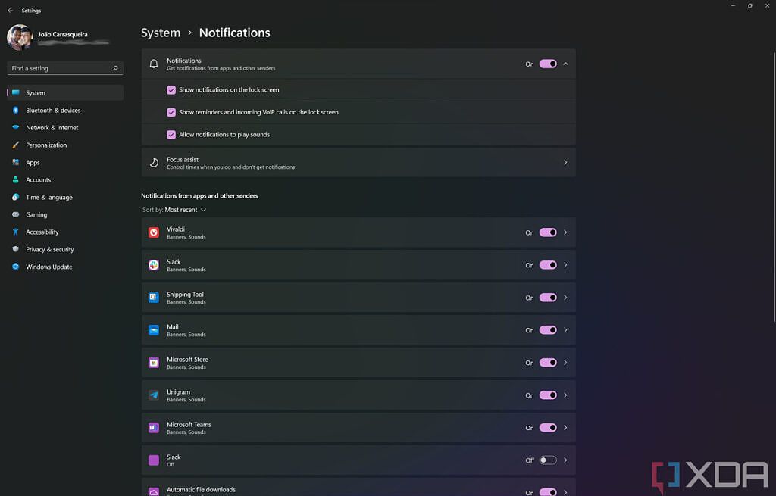
Task: Open Bluetooth & devices settings
Action: pyautogui.click(x=53, y=111)
